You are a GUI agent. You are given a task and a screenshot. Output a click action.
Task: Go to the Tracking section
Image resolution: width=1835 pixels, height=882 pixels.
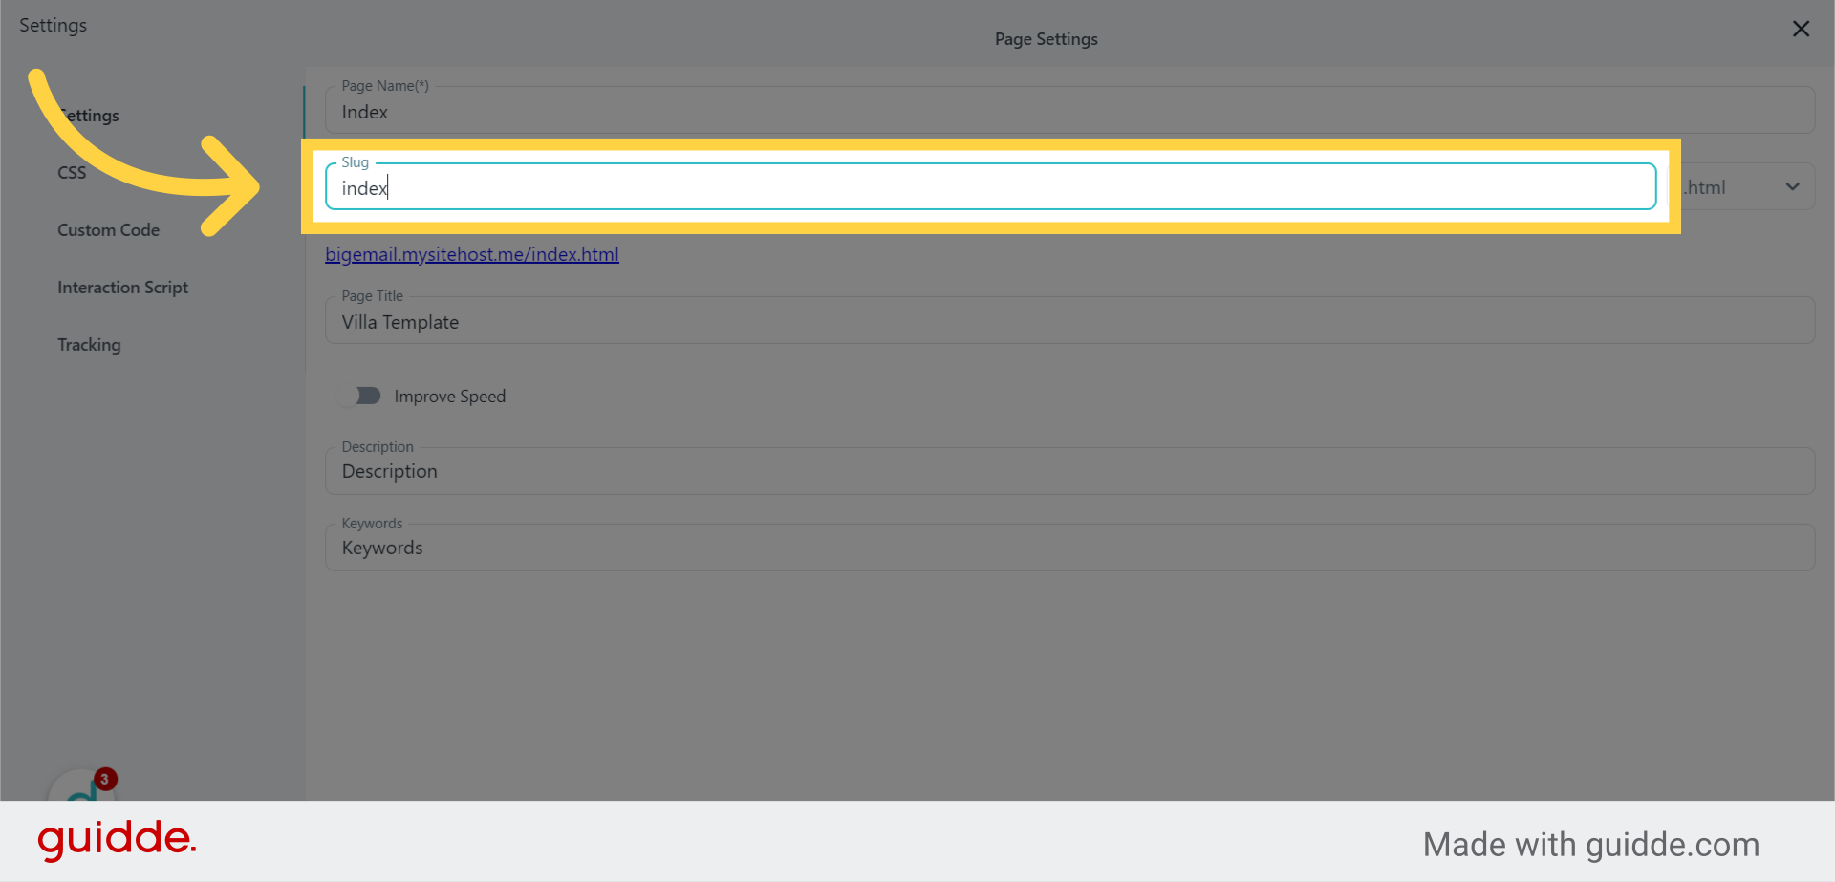89,345
